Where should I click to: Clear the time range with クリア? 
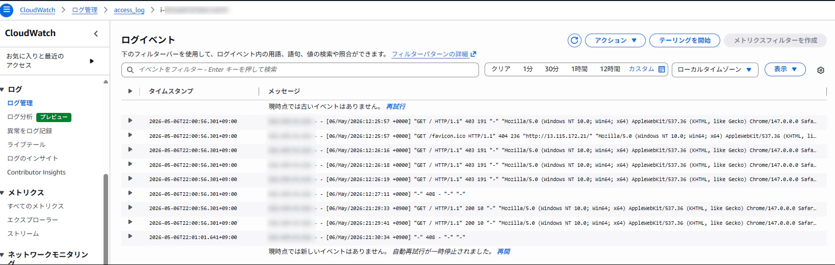(x=501, y=69)
